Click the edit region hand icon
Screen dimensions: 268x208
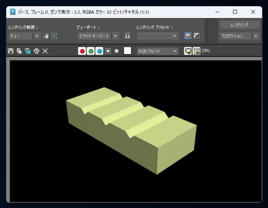(x=45, y=36)
